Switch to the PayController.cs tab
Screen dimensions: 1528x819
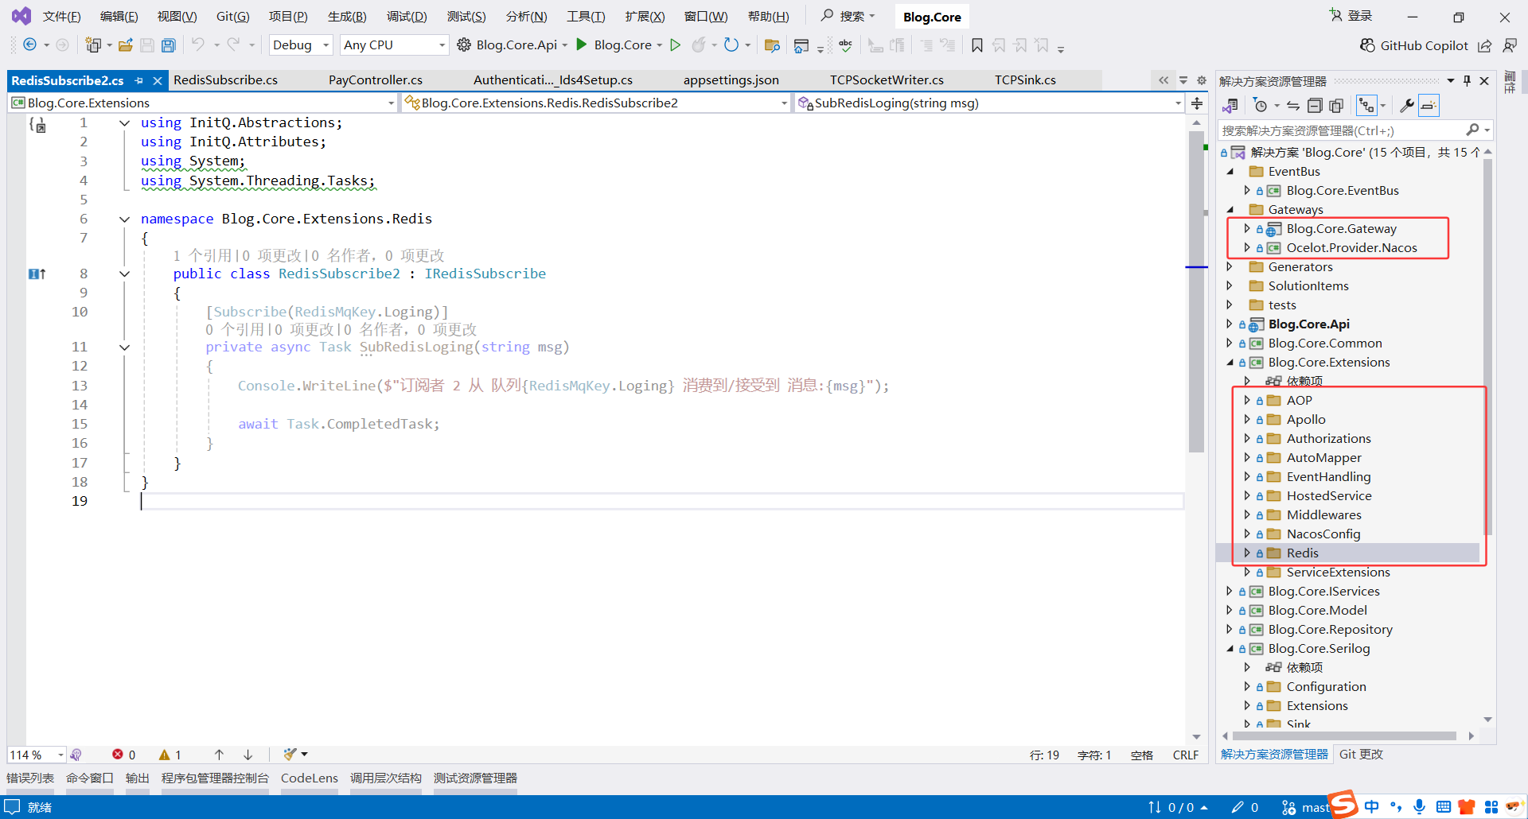[x=375, y=80]
